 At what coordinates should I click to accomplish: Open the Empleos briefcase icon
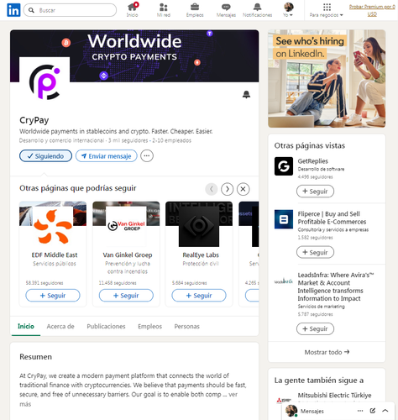[x=195, y=10]
